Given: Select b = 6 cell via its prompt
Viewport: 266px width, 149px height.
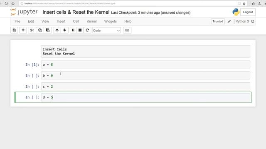Looking at the screenshot, I should click(32, 75).
